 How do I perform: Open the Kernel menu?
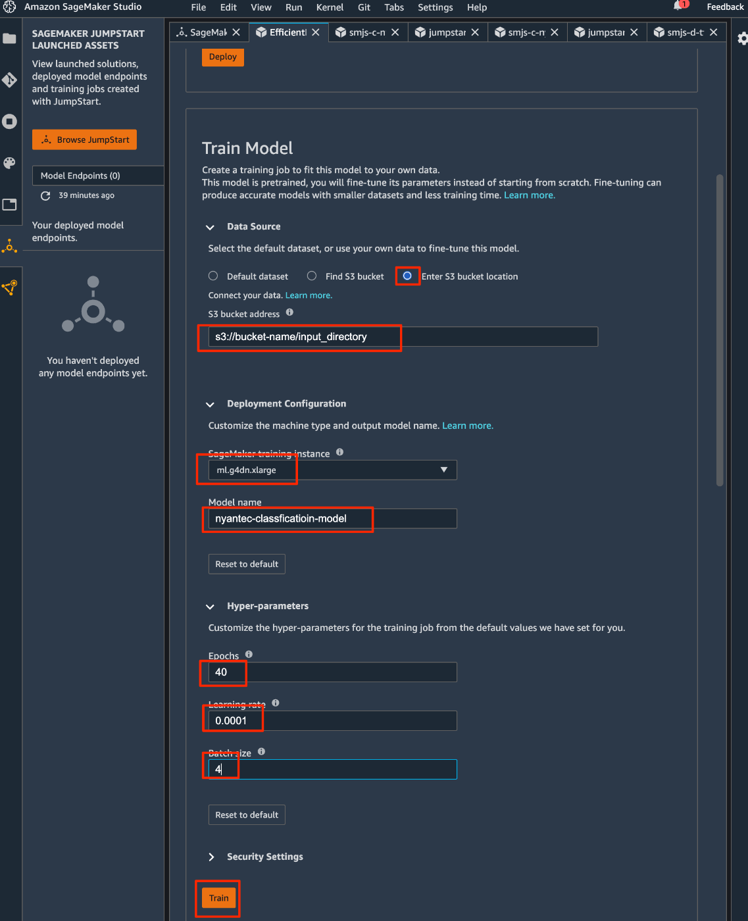coord(330,7)
